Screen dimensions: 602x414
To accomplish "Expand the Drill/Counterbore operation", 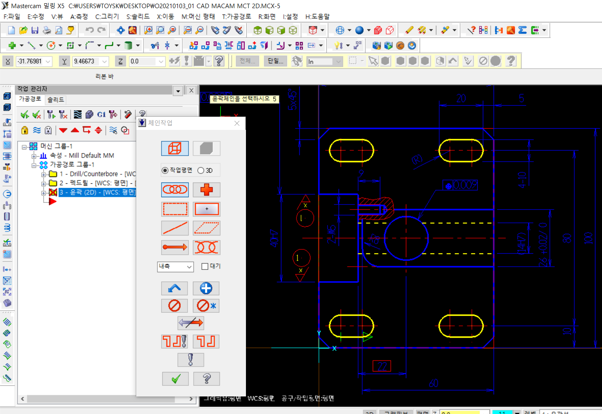I will pyautogui.click(x=43, y=174).
